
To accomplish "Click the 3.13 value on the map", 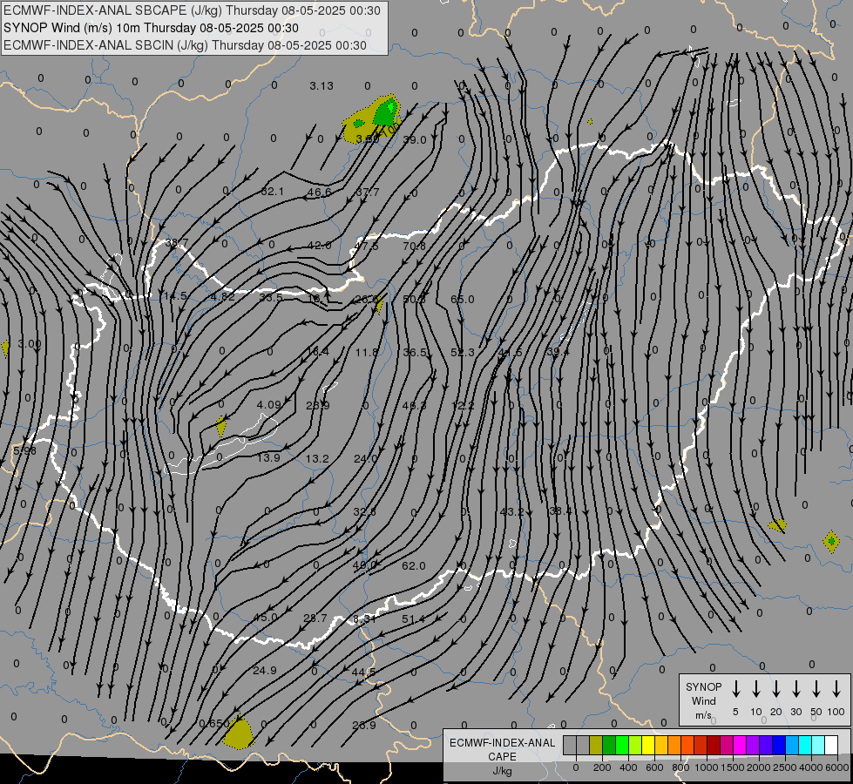I will click(x=322, y=86).
